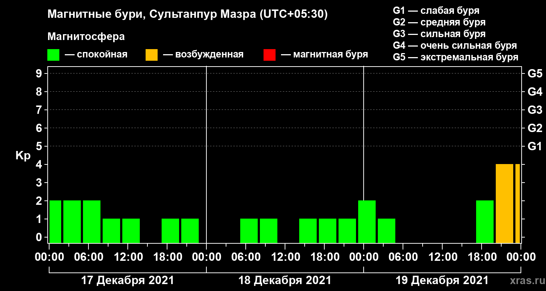Image resolution: width=546 pixels, height=291 pixels.
Task: Click the 'G4' label on right axis
Action: (535, 92)
